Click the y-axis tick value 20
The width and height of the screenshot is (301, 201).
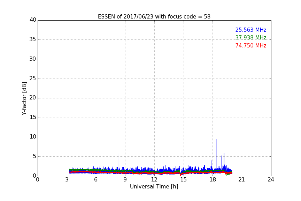click(33, 98)
